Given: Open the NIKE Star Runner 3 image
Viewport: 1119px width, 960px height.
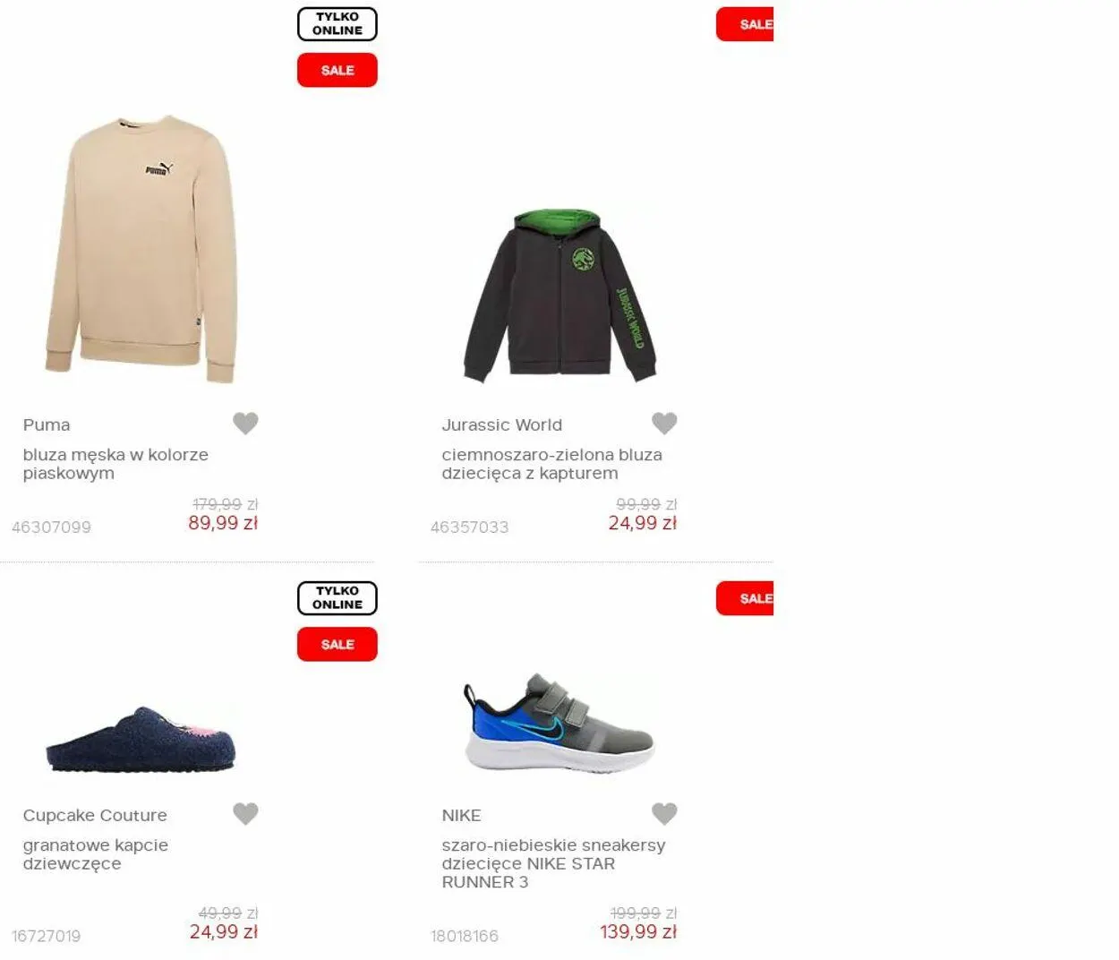Looking at the screenshot, I should tap(559, 724).
